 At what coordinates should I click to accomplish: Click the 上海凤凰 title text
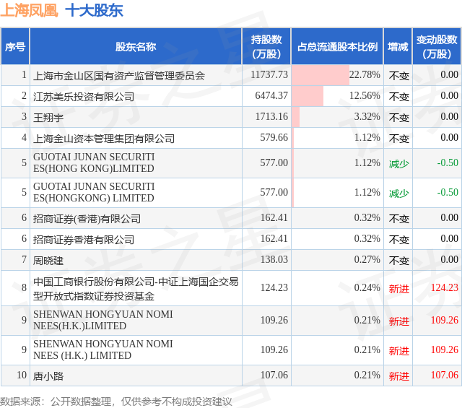(29, 11)
